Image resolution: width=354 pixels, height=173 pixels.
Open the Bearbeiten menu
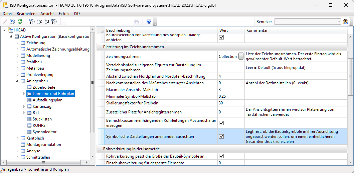(x=26, y=14)
